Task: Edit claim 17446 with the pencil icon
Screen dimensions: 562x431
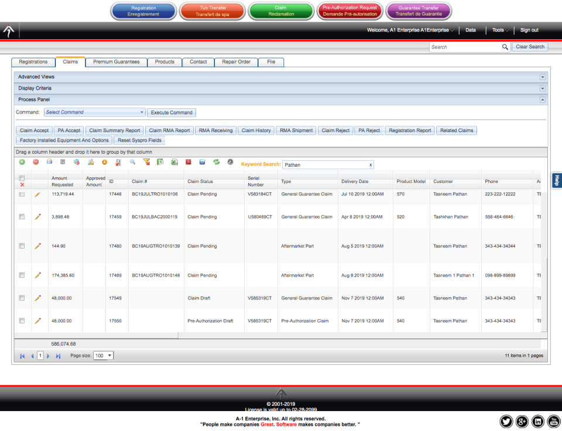Action: [x=37, y=194]
